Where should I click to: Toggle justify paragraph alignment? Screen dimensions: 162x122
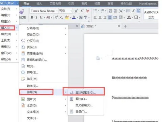[x=110, y=17]
